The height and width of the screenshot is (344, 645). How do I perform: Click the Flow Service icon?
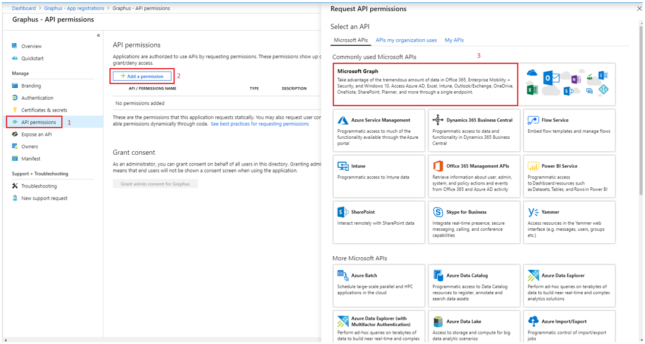[533, 120]
